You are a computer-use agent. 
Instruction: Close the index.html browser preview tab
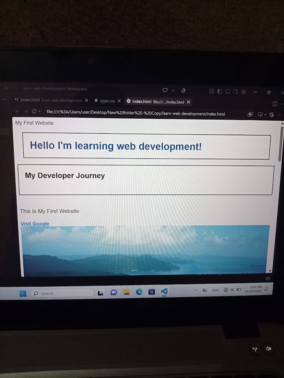[188, 102]
